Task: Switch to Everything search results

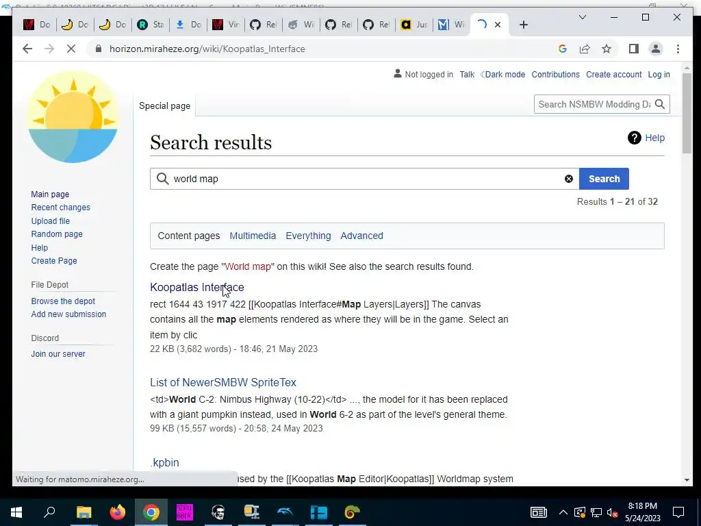Action: tap(308, 236)
